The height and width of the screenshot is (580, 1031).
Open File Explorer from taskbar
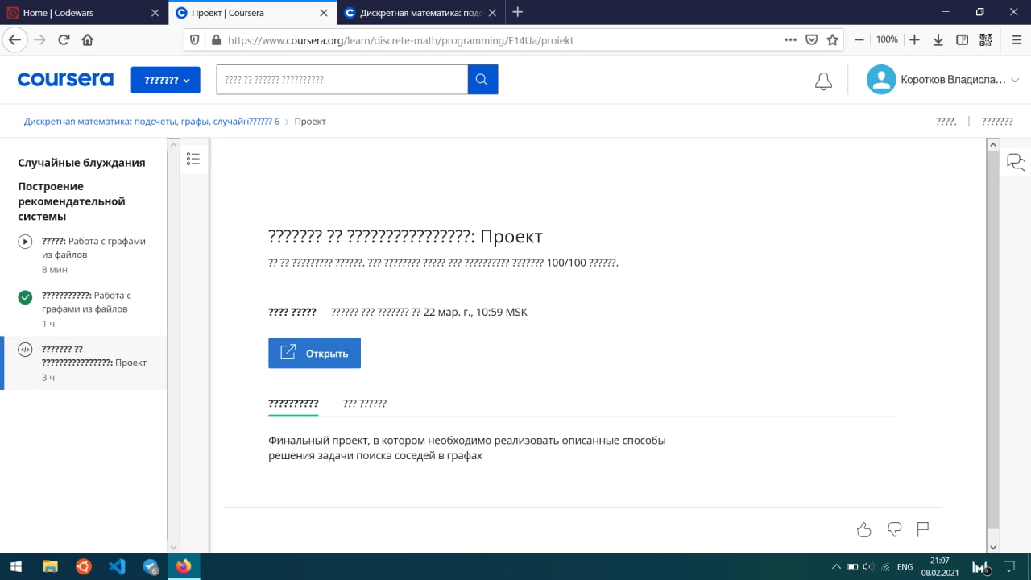[x=50, y=566]
